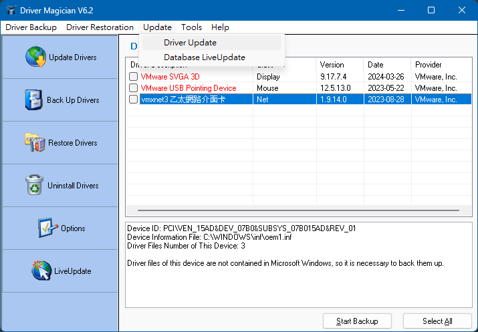Choose Driver Update from the dropdown

coord(190,43)
